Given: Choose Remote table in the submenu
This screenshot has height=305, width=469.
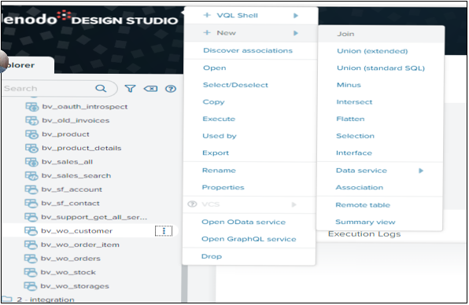Looking at the screenshot, I should pyautogui.click(x=363, y=205).
